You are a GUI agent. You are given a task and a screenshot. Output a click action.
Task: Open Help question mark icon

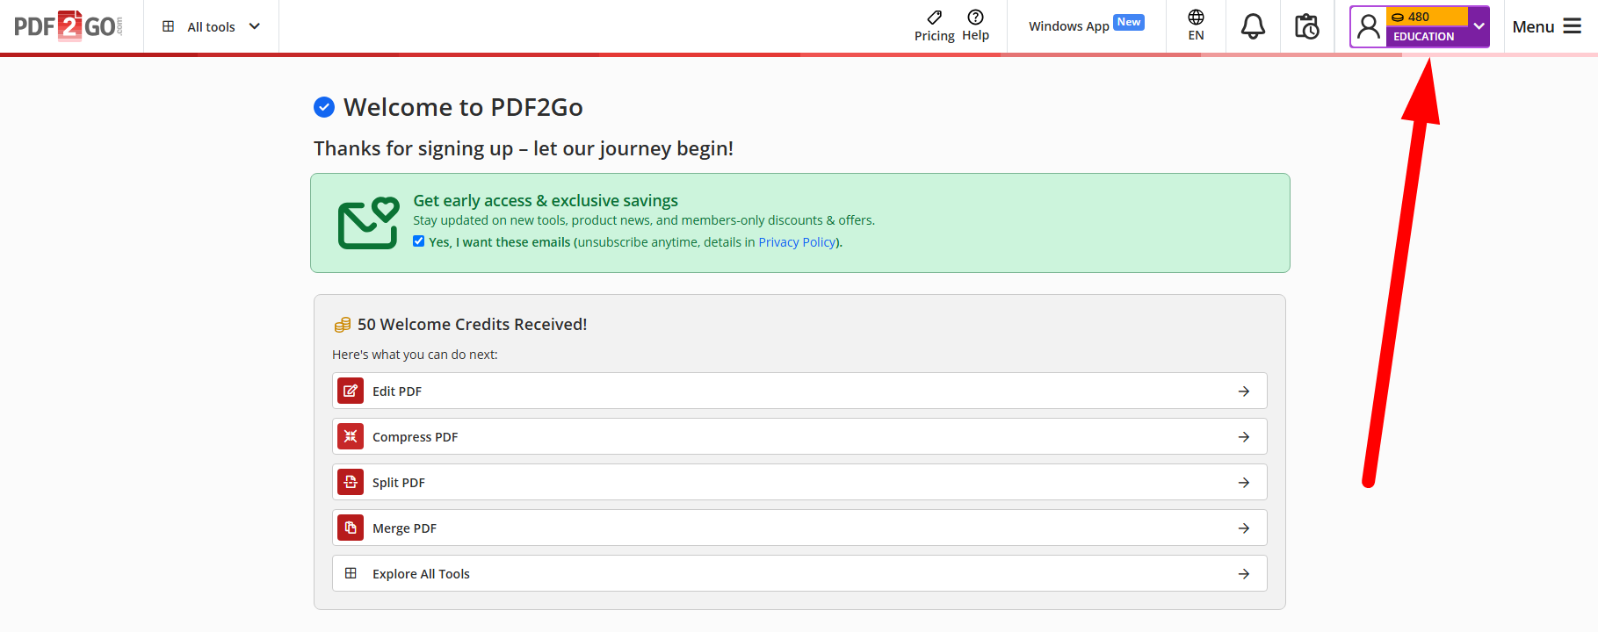pos(975,18)
